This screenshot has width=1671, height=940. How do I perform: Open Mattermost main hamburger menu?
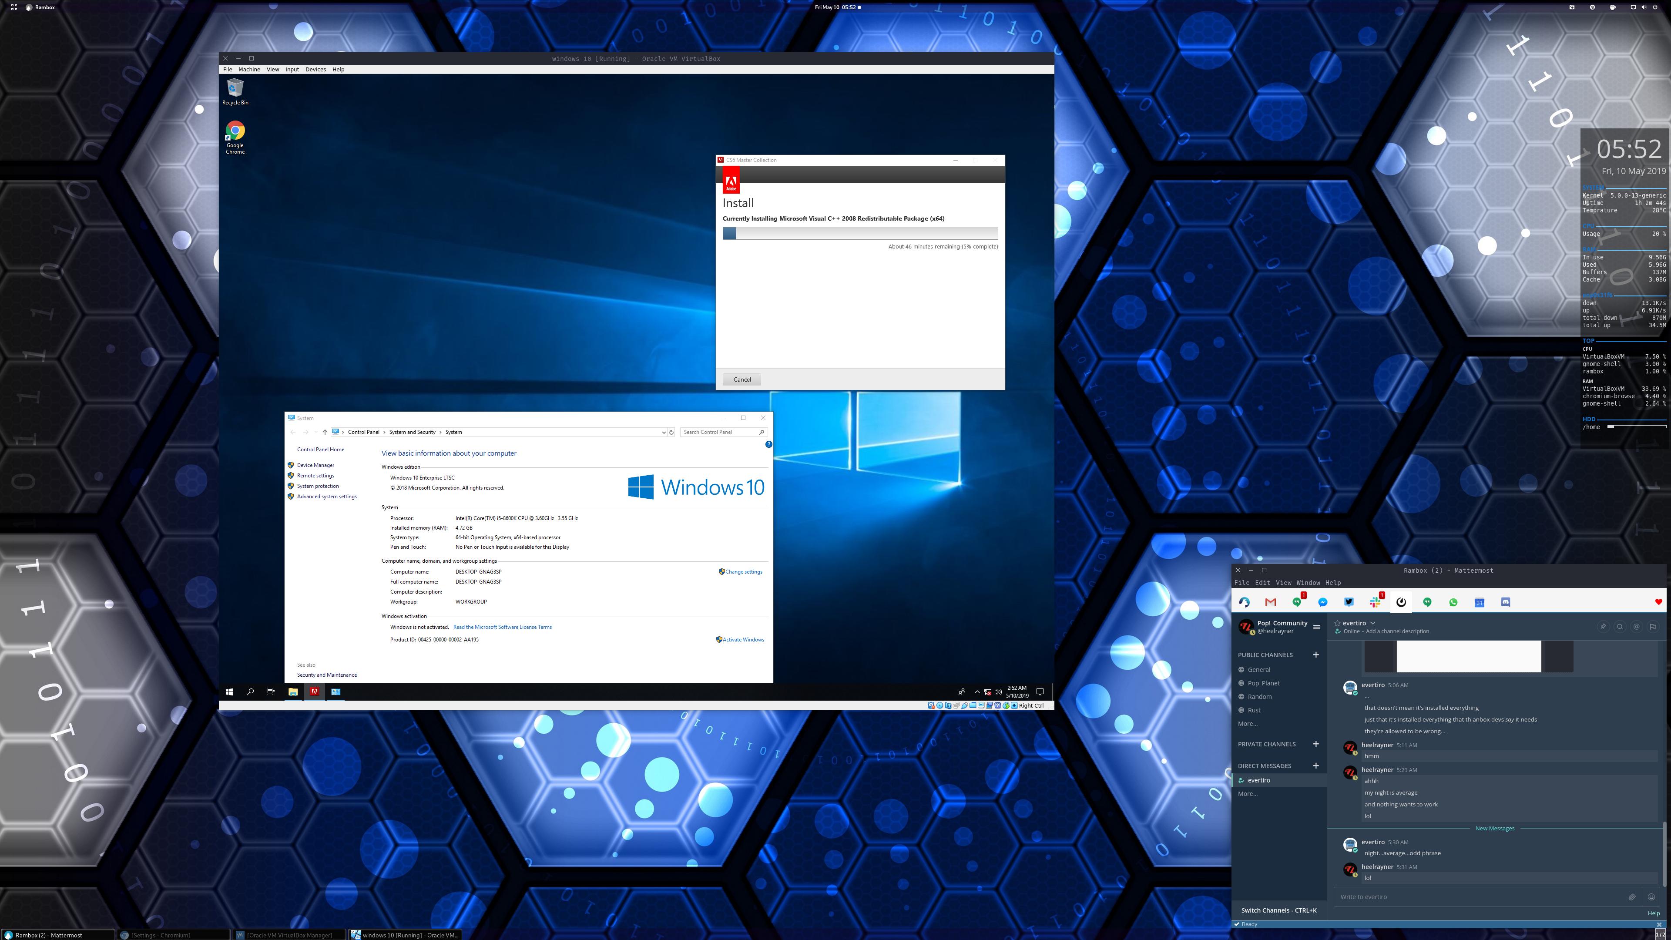[x=1316, y=627]
